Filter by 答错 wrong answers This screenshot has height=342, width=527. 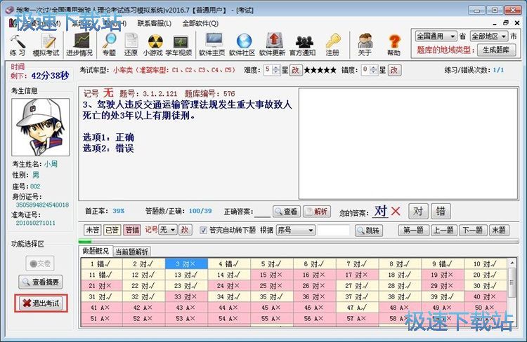pyautogui.click(x=132, y=230)
